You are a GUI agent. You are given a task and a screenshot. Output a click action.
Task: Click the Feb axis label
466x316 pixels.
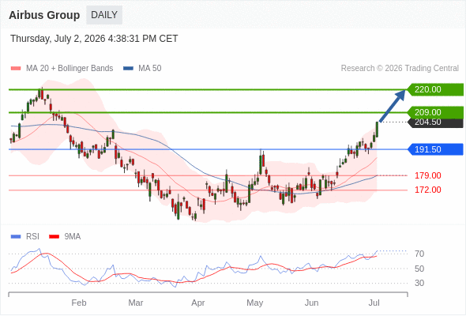pos(79,303)
